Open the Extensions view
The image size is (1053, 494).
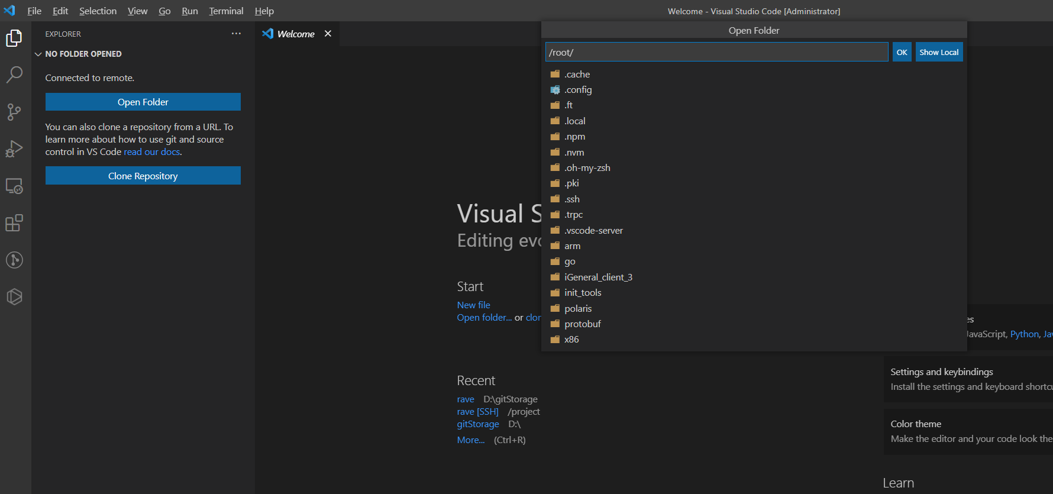pyautogui.click(x=14, y=223)
